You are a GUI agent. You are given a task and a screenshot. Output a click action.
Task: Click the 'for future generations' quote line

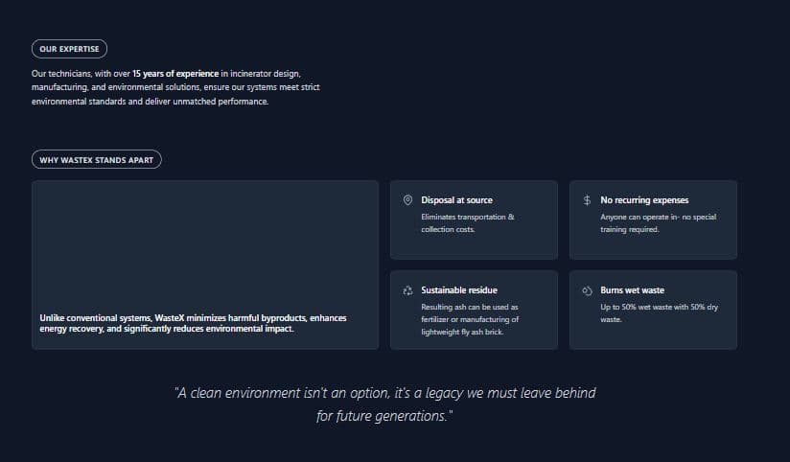point(383,417)
